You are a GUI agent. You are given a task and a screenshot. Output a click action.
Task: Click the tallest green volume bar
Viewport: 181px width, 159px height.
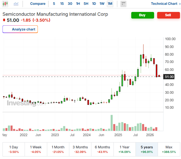coord(112,123)
